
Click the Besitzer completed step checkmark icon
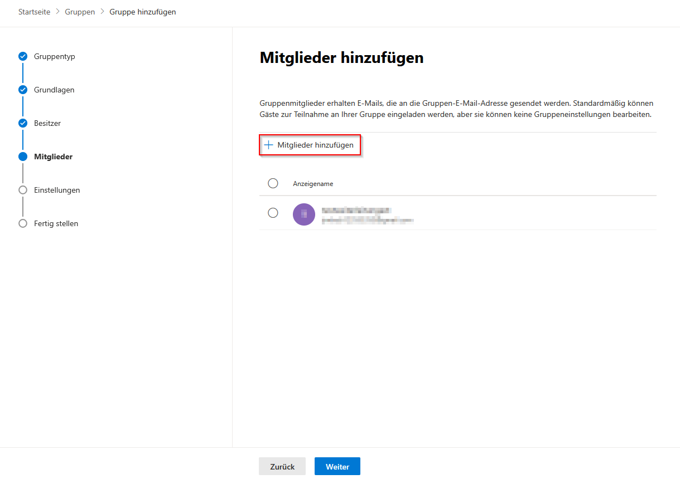(23, 123)
